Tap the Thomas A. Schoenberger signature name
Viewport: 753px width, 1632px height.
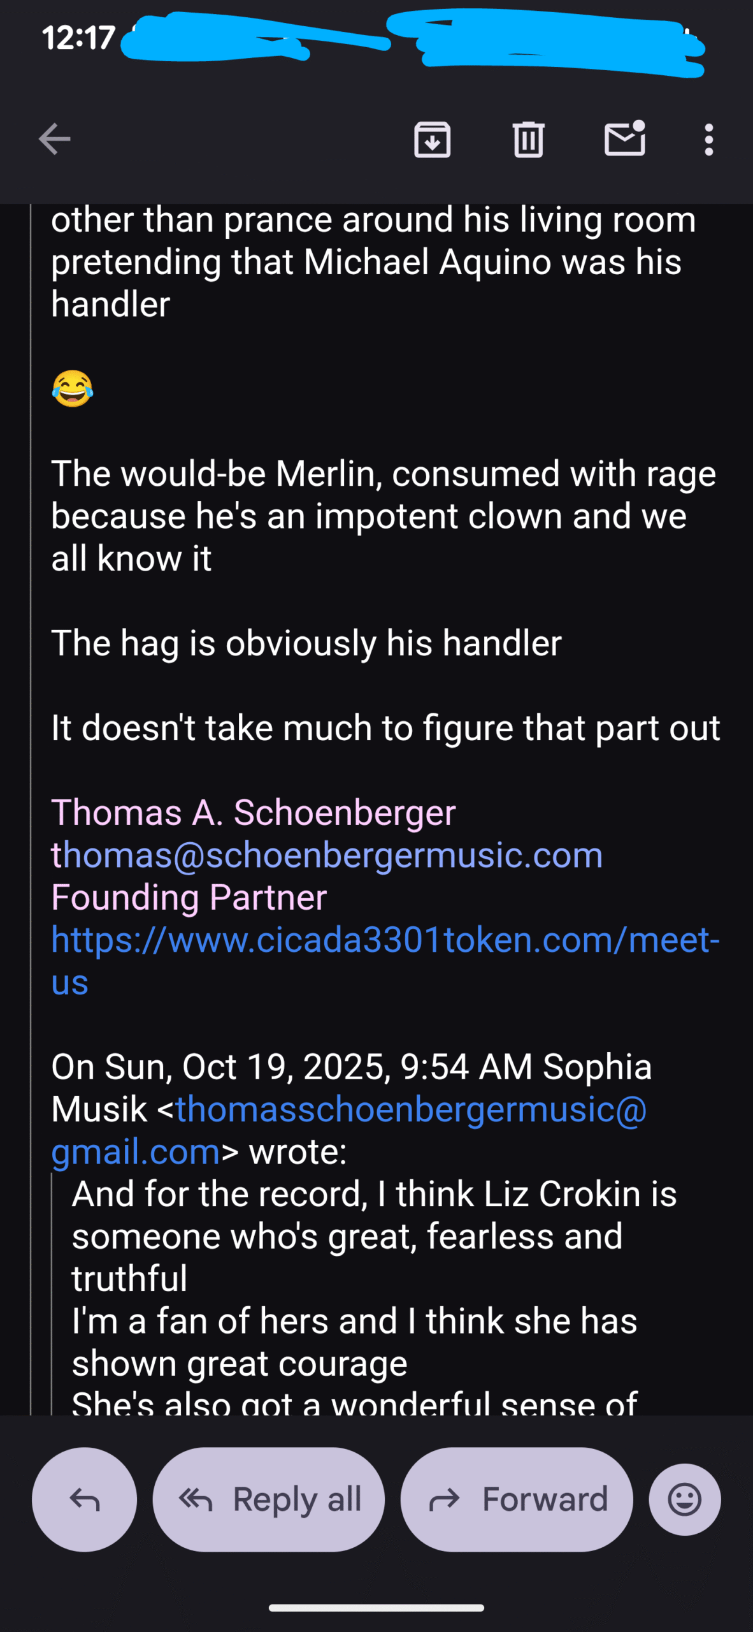[x=253, y=813]
